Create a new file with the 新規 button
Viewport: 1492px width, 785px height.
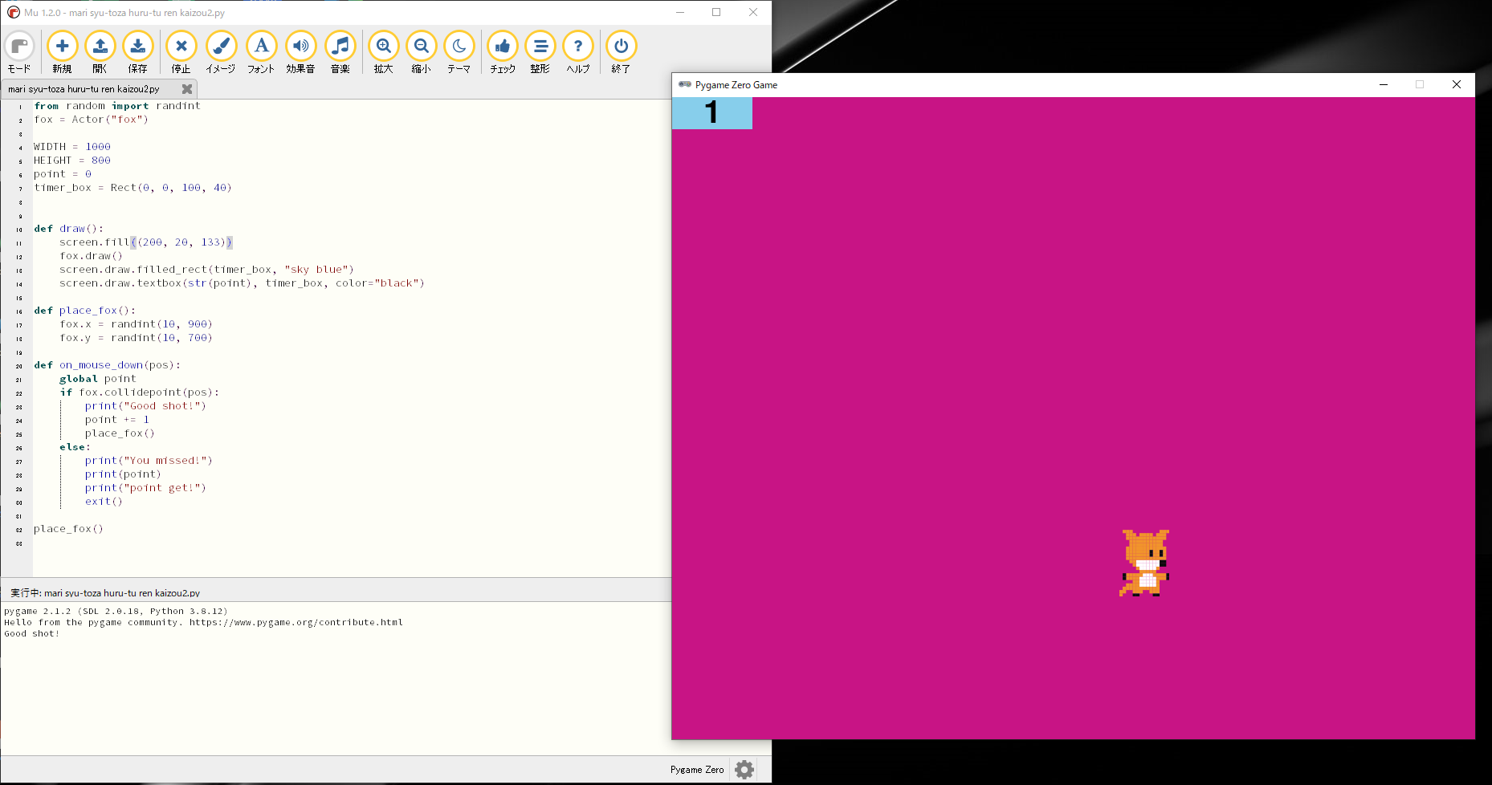tap(62, 52)
